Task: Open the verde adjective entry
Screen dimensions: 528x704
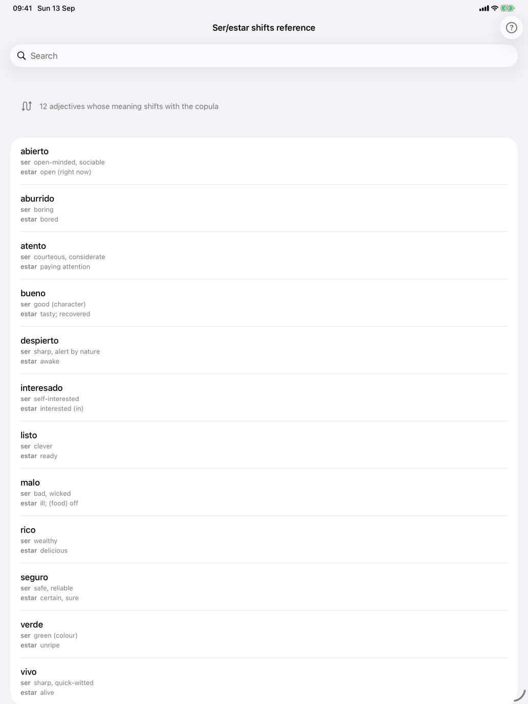Action: 264,634
